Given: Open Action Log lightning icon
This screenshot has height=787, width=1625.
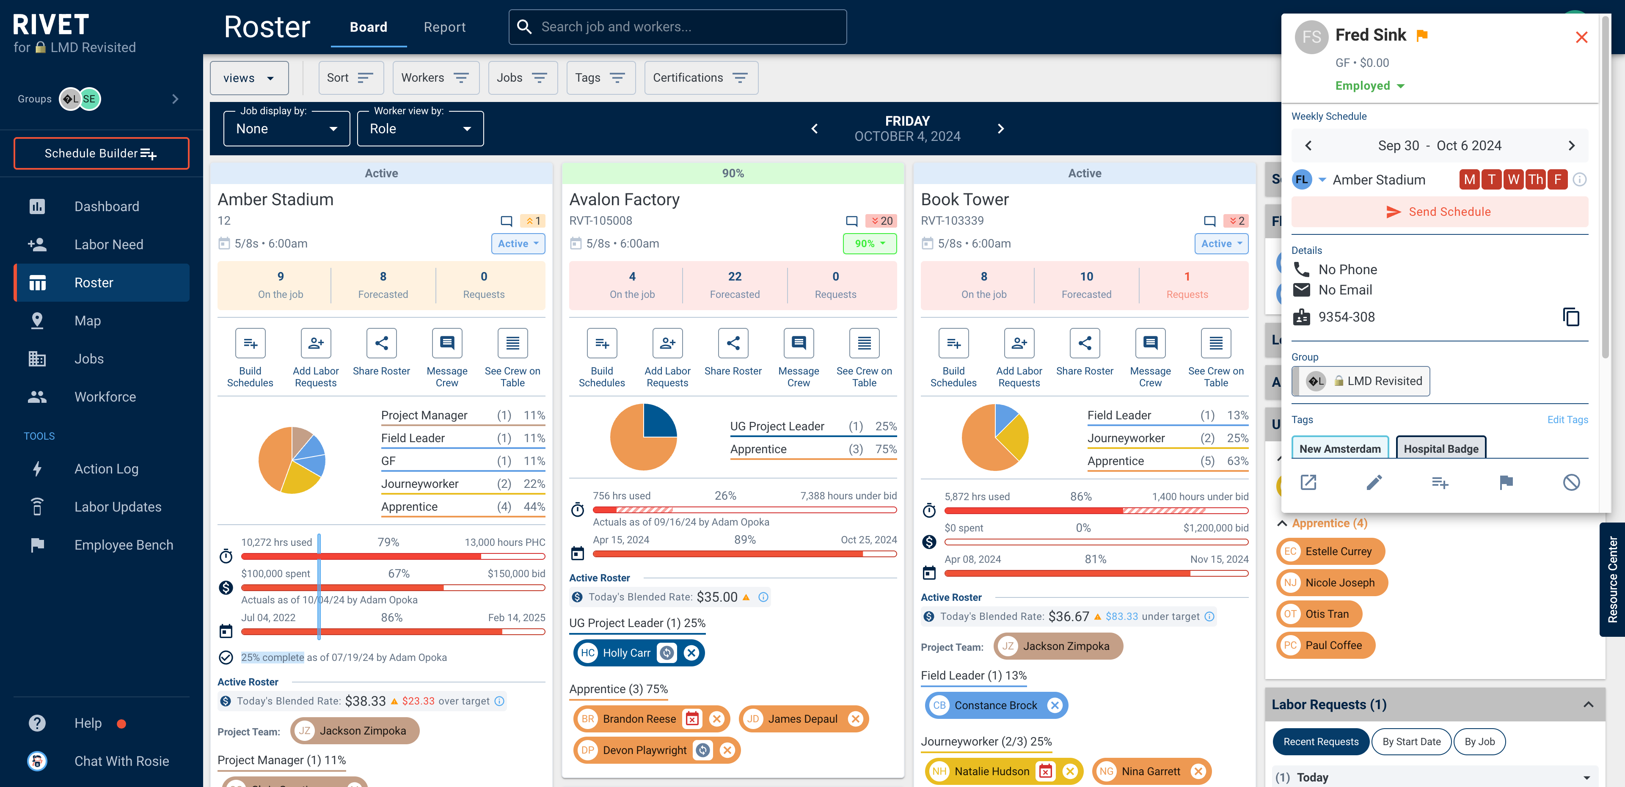Looking at the screenshot, I should pos(37,468).
